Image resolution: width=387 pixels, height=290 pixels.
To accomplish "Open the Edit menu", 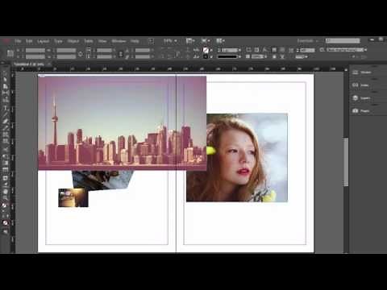I will click(x=29, y=41).
